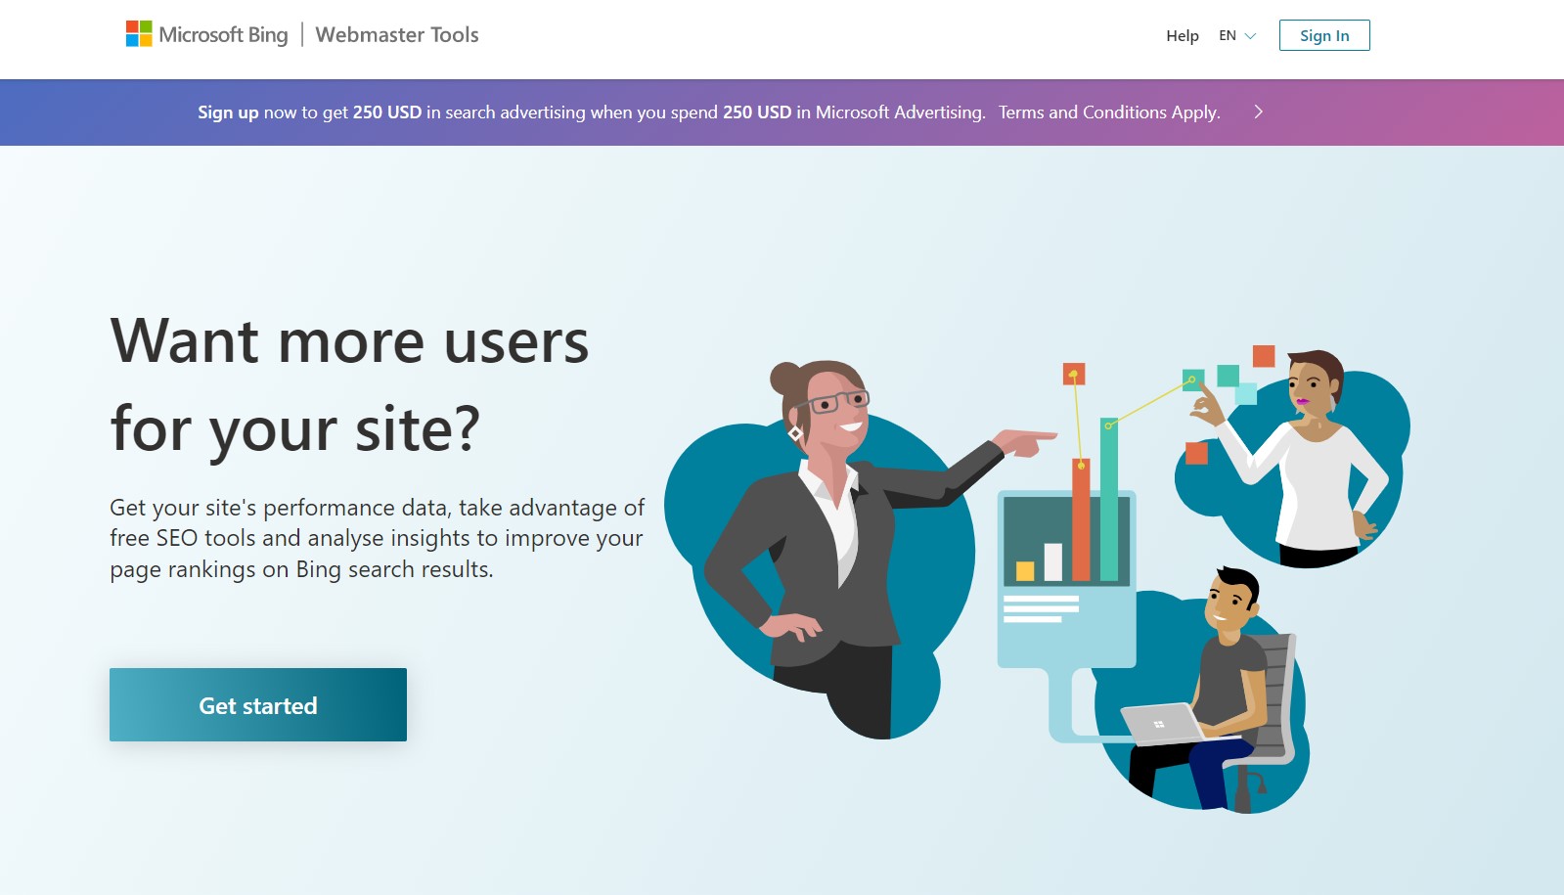Open the EN language selector
This screenshot has height=895, width=1564.
1228,36
